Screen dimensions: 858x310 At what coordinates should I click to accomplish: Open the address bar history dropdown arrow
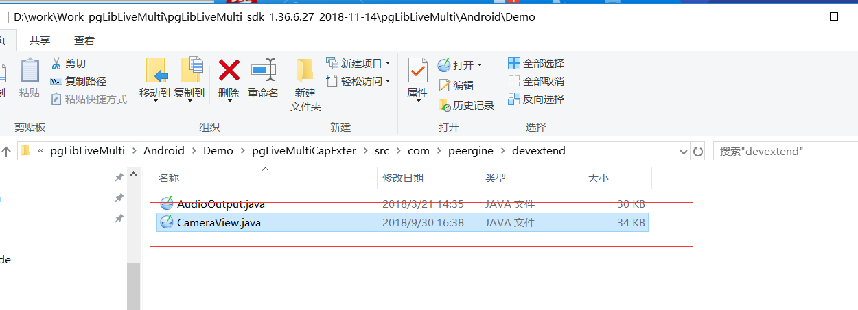pos(683,151)
